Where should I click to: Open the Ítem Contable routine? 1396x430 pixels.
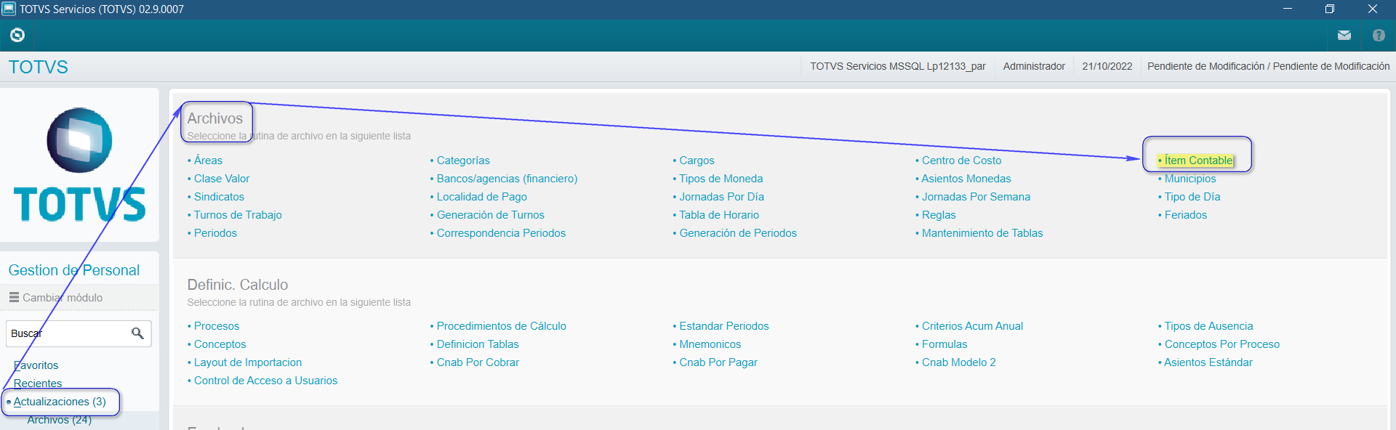click(1198, 161)
